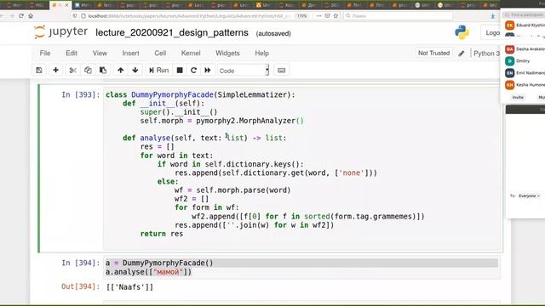Viewport: 545px width, 306px height.
Task: Click the save and checkpoint icon
Action: click(x=39, y=71)
